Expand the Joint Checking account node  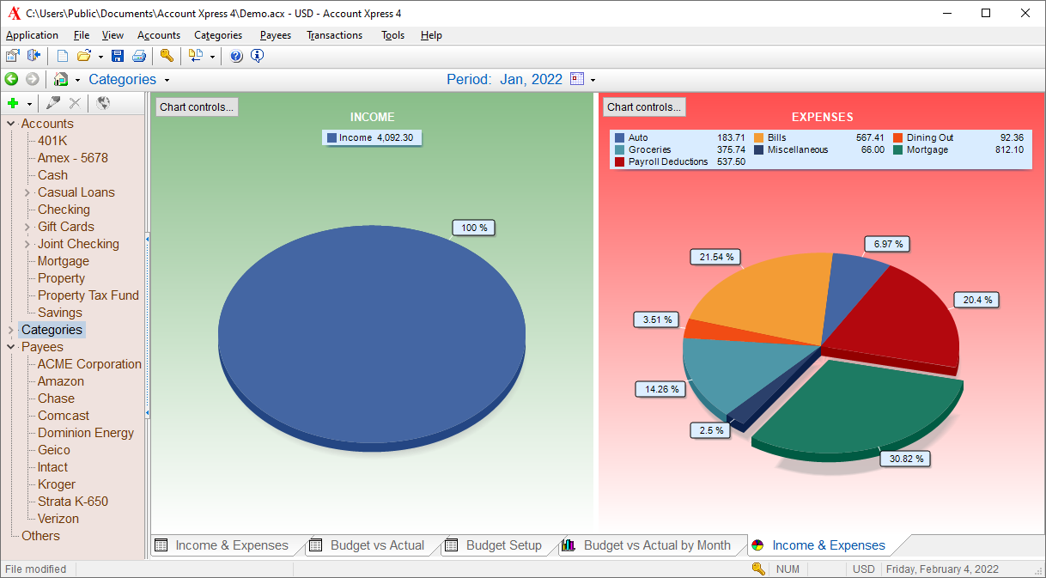pyautogui.click(x=27, y=244)
